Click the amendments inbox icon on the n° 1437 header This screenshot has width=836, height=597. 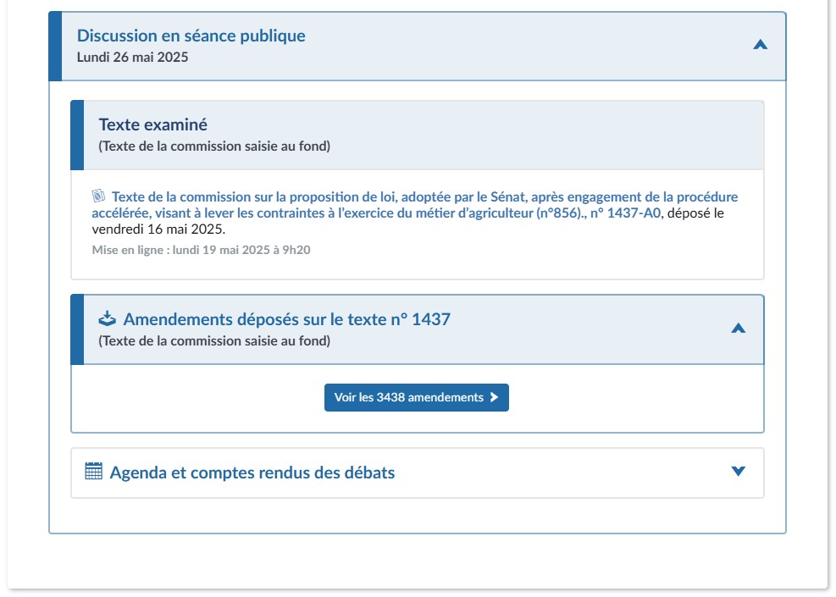click(107, 319)
